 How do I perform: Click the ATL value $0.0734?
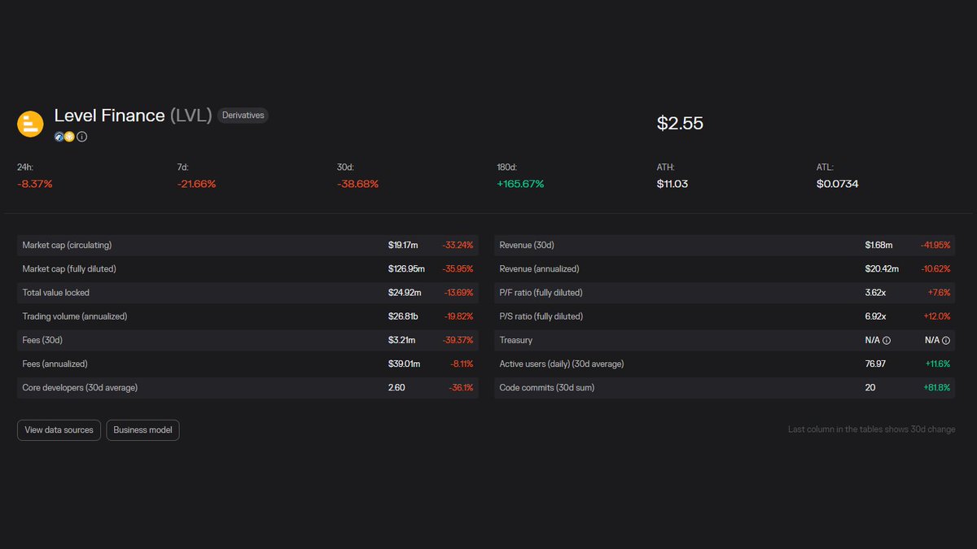coord(837,184)
